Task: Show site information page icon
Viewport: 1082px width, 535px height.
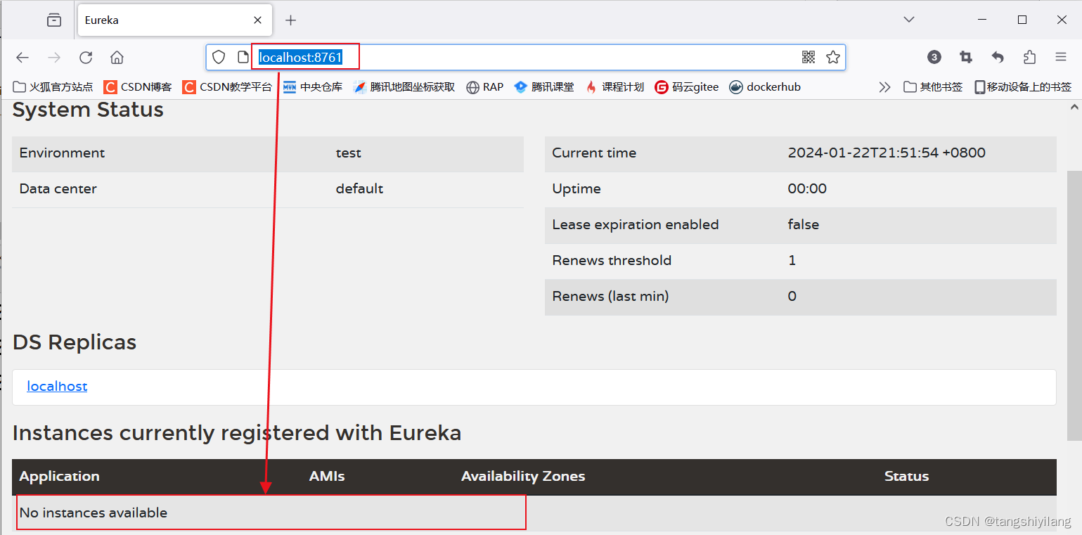Action: pos(243,58)
